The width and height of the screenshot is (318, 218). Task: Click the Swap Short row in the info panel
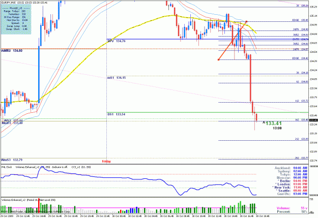(x=17, y=29)
